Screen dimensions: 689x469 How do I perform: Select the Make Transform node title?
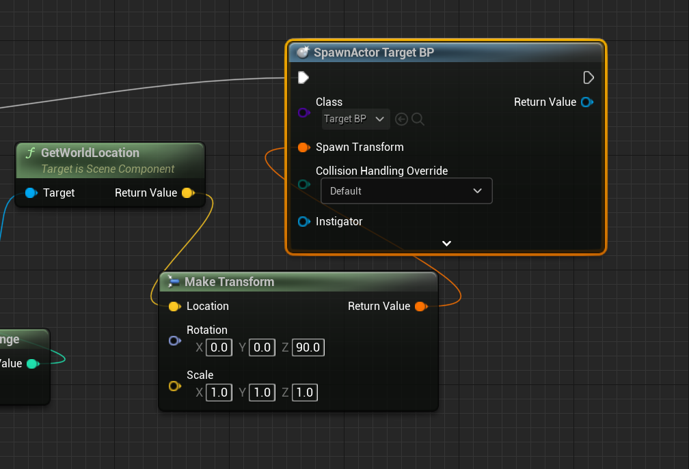coord(230,282)
